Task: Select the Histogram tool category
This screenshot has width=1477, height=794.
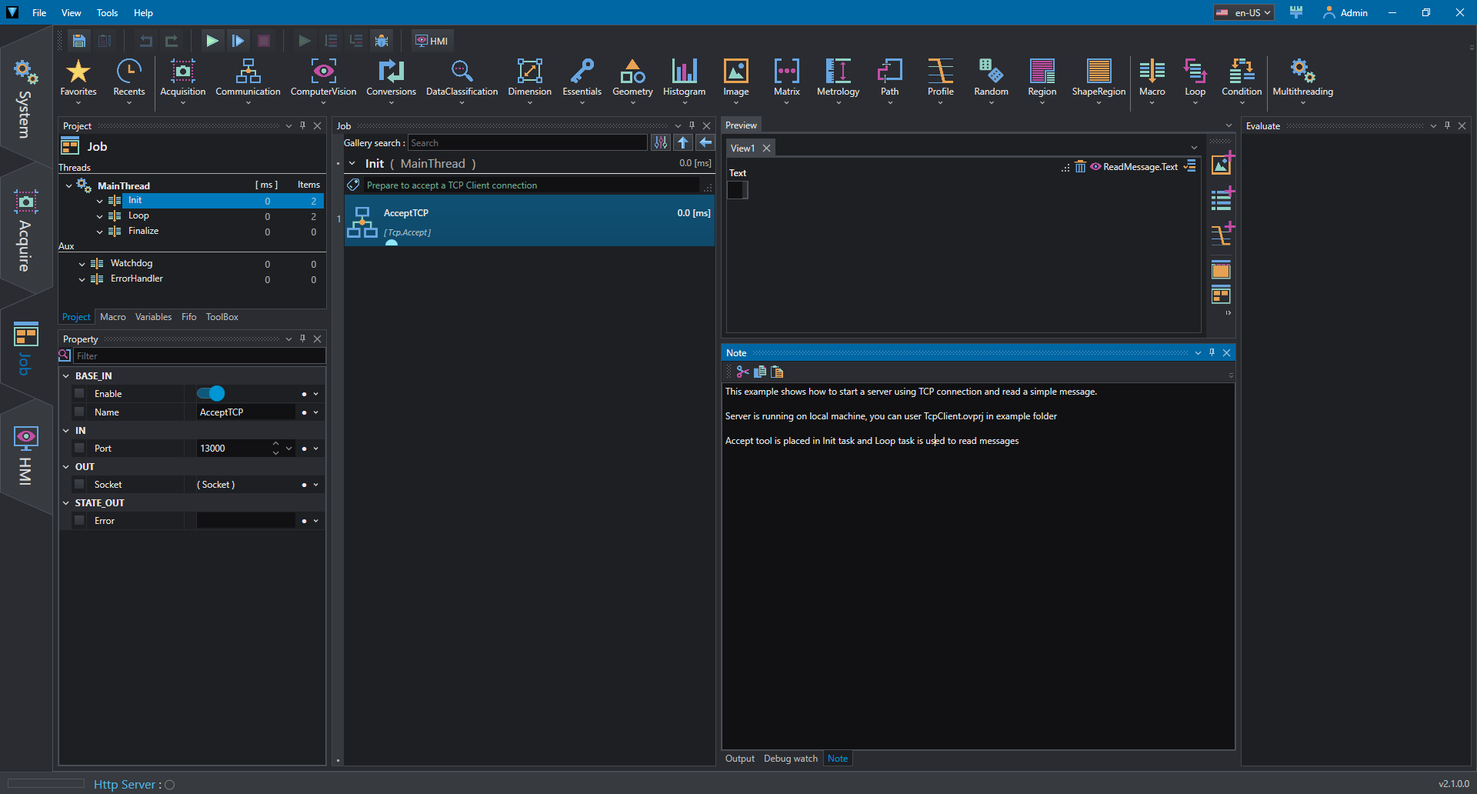Action: tap(684, 78)
